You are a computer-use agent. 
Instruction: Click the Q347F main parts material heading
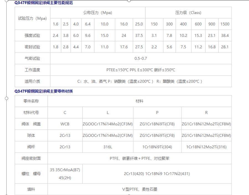pos(44,91)
